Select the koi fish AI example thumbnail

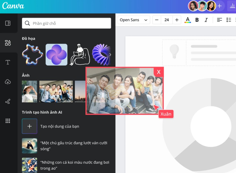pyautogui.click(x=30, y=165)
